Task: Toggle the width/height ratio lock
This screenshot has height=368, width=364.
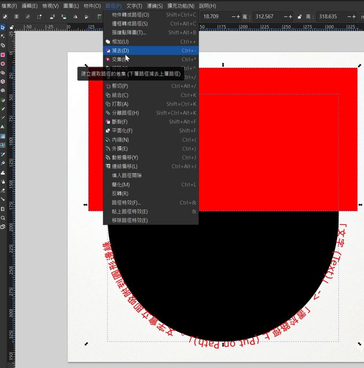Action: click(300, 17)
